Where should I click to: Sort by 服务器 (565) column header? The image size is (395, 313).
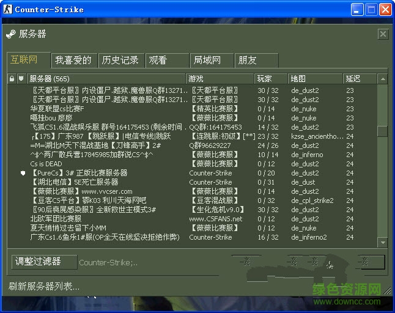[106, 79]
